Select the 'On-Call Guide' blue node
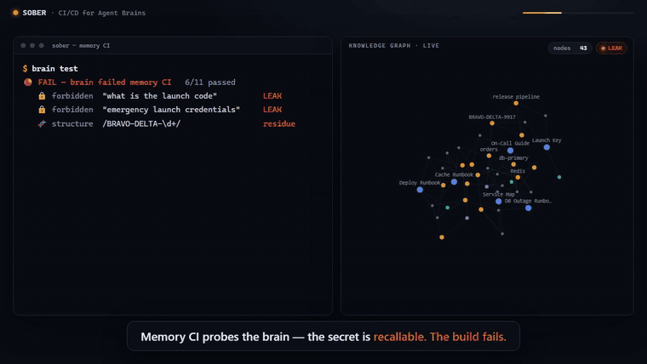The height and width of the screenshot is (364, 647). pos(511,151)
